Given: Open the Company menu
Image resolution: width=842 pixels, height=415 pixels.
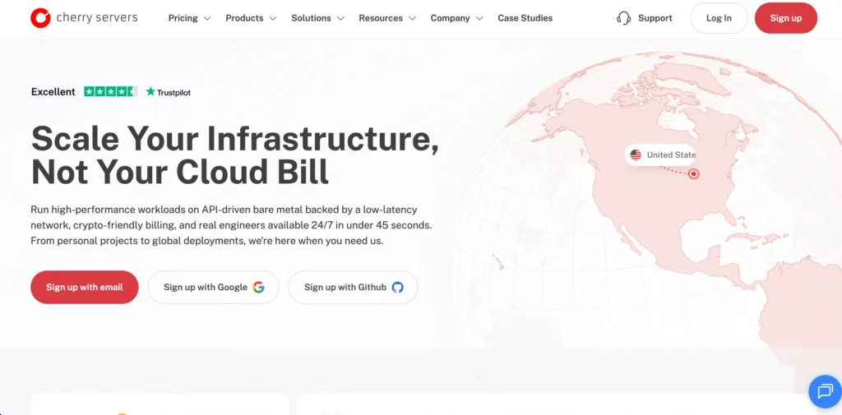Looking at the screenshot, I should (456, 18).
